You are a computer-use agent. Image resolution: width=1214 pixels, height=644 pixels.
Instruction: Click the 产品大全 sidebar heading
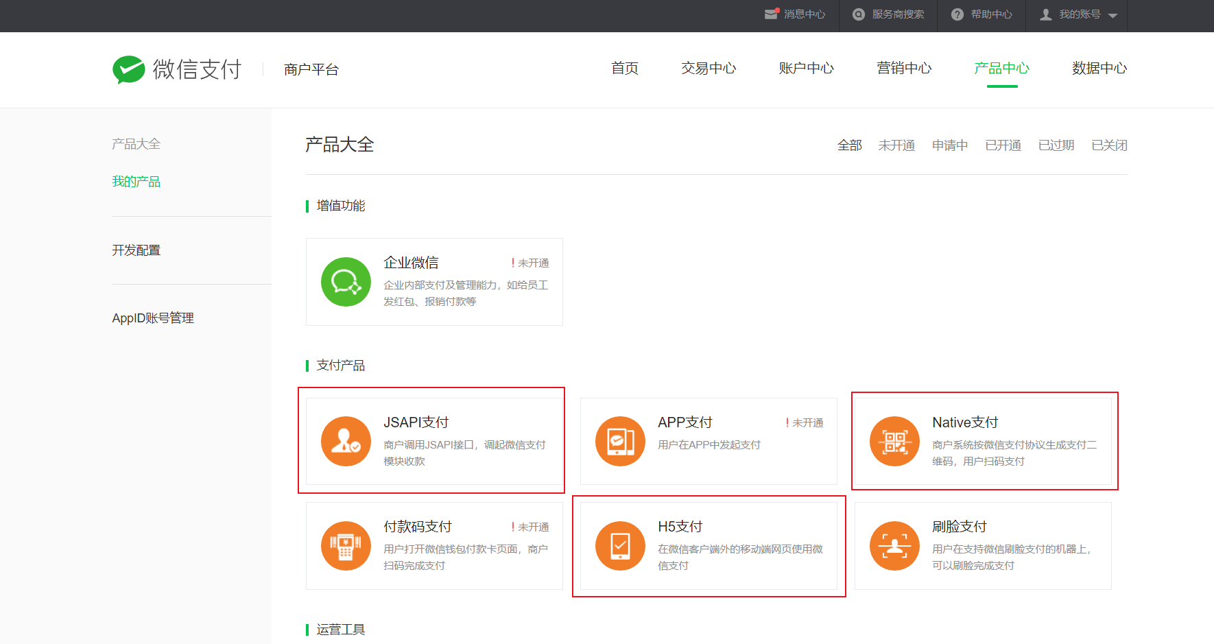pyautogui.click(x=136, y=144)
